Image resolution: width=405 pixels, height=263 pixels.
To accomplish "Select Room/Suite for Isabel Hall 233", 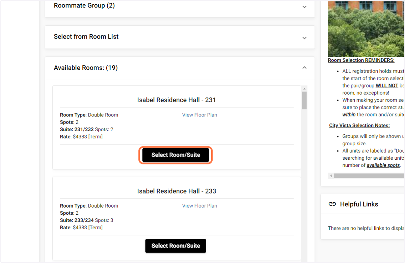I will coord(176,246).
